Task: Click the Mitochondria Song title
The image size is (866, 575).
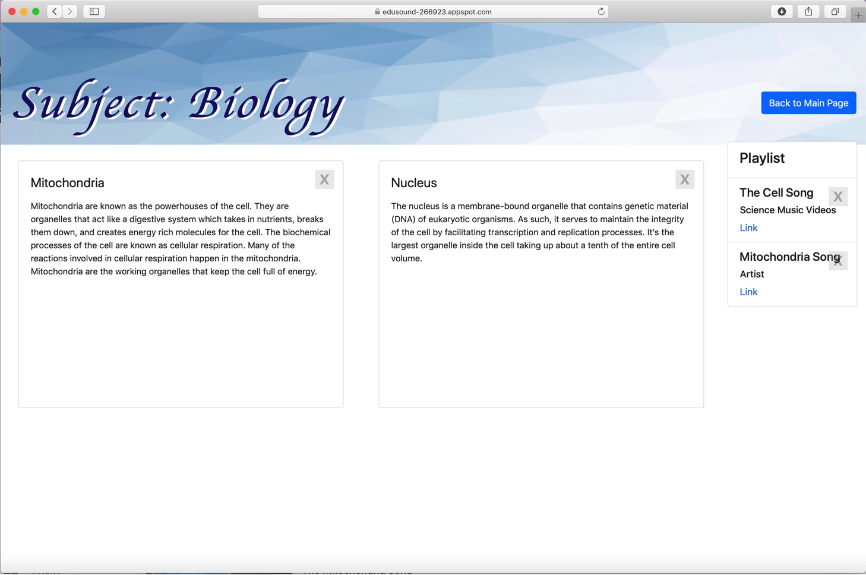Action: coord(790,257)
